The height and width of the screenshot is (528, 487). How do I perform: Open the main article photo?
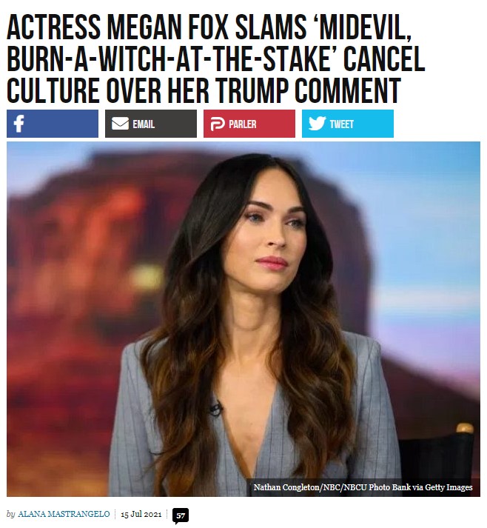tap(243, 319)
